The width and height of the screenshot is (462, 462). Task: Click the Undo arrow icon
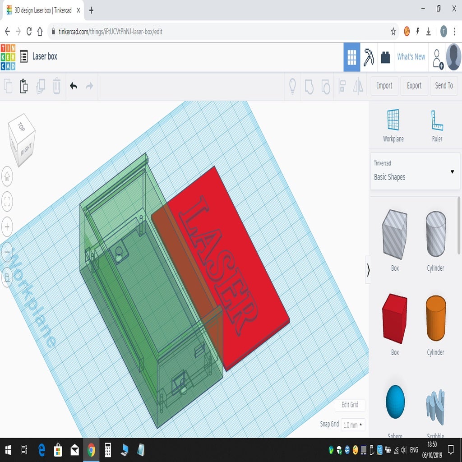click(x=74, y=86)
